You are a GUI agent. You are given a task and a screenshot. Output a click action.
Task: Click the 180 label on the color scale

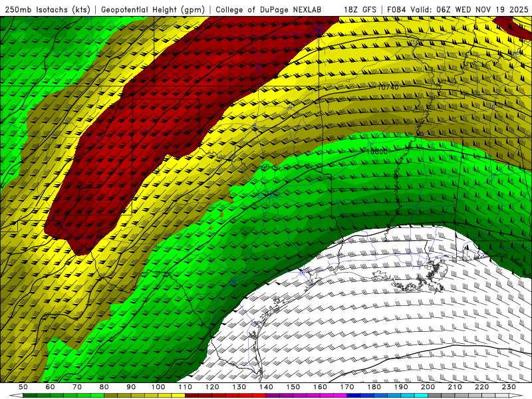pyautogui.click(x=374, y=387)
